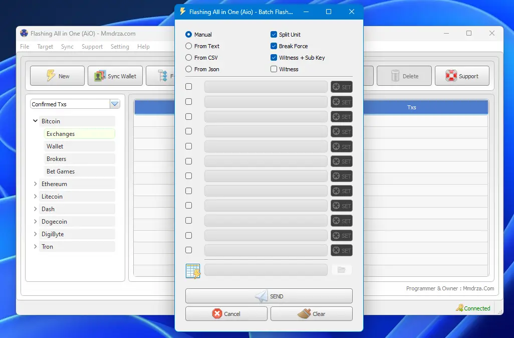Click the lightning icon in the Batch Flash title bar

point(182,12)
